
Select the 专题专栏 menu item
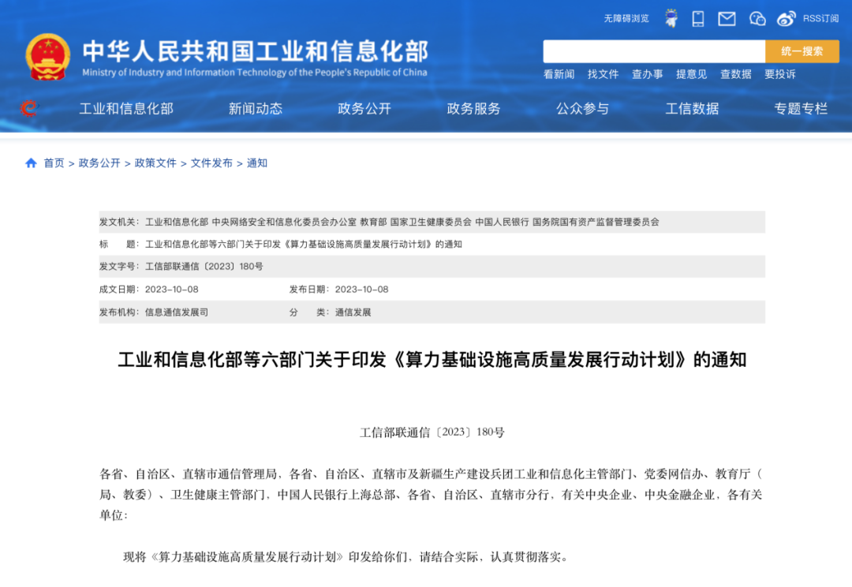[x=802, y=109]
